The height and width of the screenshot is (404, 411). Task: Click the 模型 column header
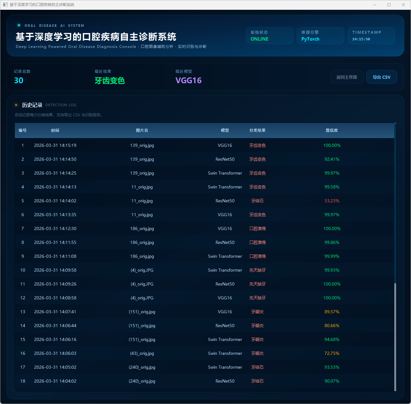point(225,130)
